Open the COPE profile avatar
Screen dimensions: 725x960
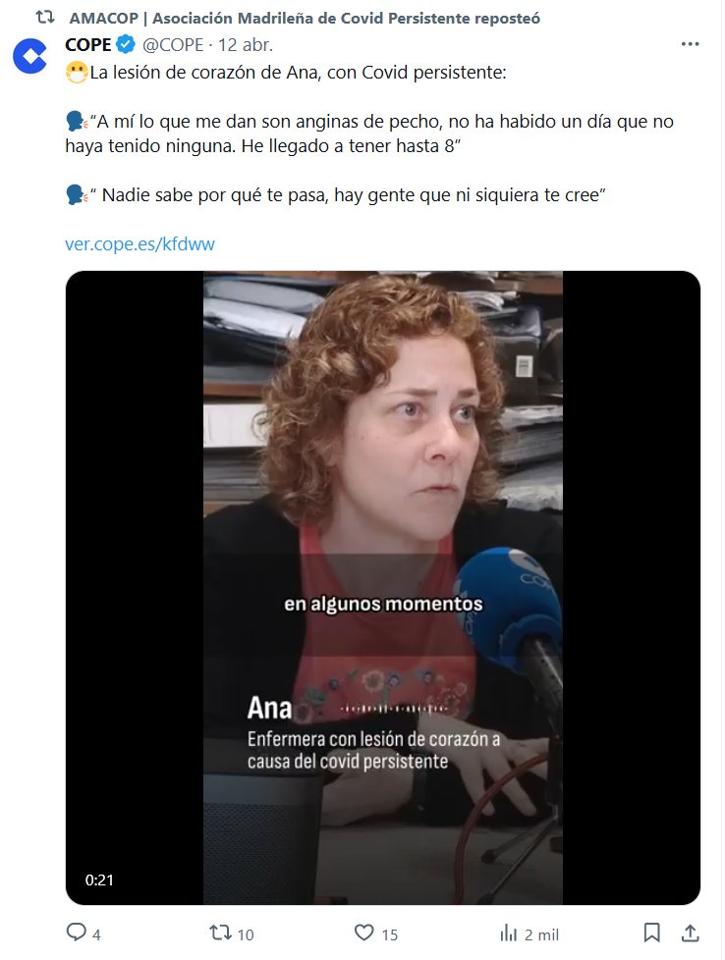pyautogui.click(x=30, y=56)
